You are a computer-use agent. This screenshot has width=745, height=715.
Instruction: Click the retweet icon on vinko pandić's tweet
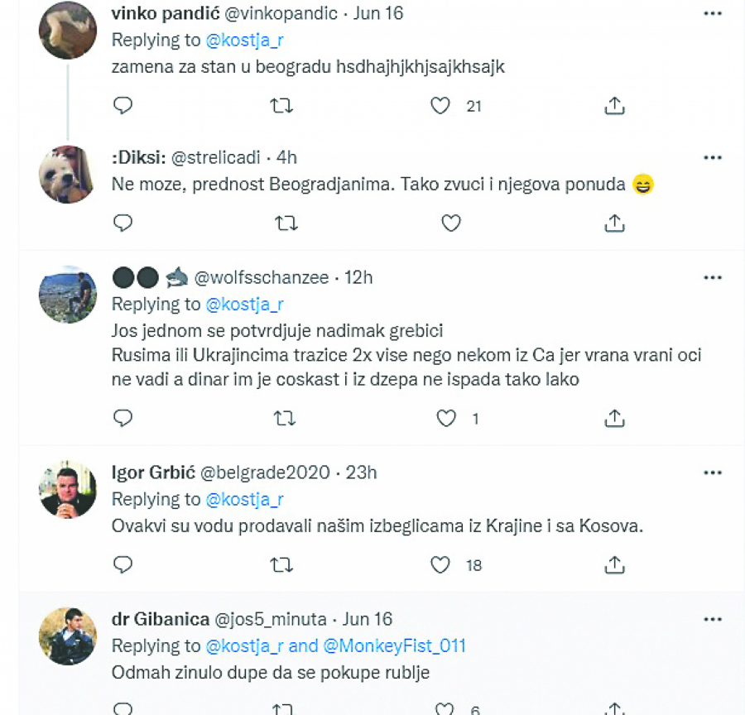281,106
